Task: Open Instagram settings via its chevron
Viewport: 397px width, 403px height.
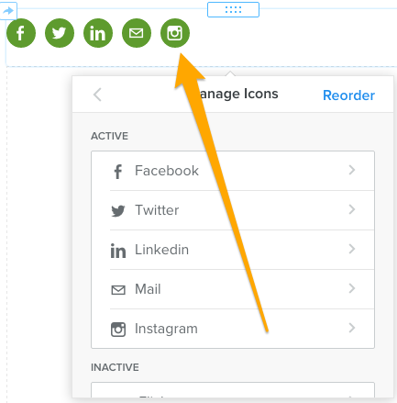Action: pos(352,328)
